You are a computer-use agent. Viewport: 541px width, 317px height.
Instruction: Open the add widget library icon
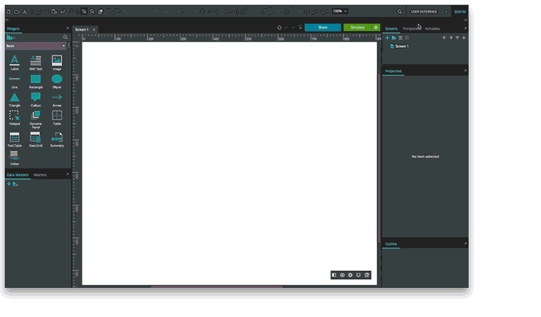(x=11, y=37)
